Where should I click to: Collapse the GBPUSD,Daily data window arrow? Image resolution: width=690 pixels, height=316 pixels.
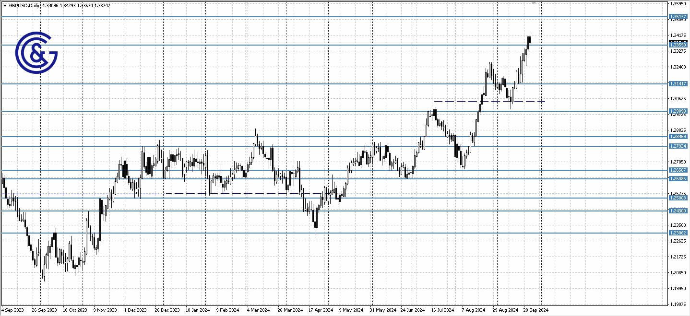[4, 5]
